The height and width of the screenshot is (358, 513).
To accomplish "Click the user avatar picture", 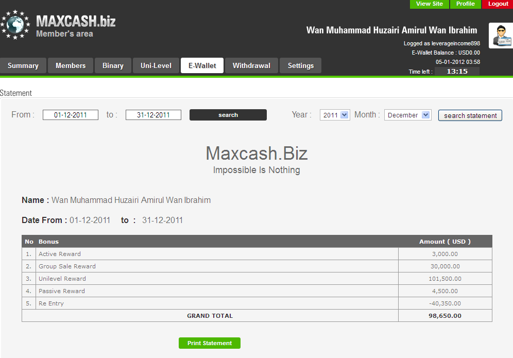I will (501, 36).
